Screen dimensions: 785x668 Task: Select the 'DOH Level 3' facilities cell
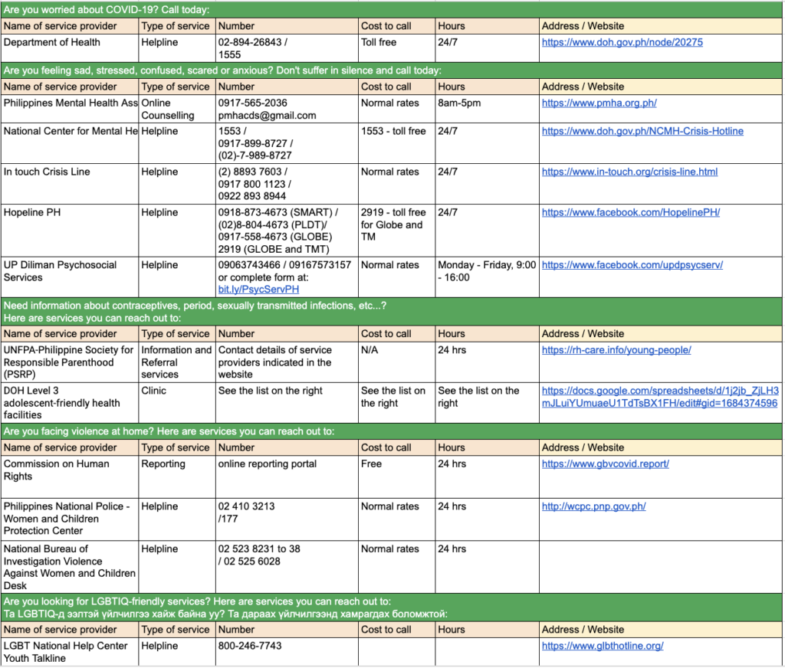[70, 403]
